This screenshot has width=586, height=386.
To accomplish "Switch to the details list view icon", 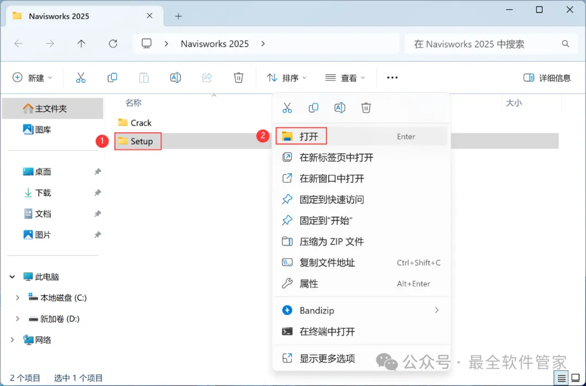I will click(x=562, y=378).
